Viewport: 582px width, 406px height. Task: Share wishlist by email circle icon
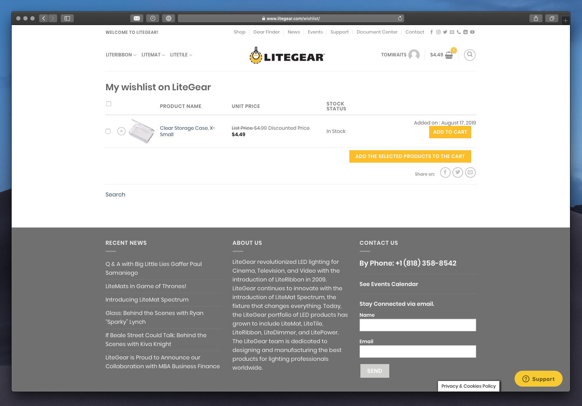[470, 172]
